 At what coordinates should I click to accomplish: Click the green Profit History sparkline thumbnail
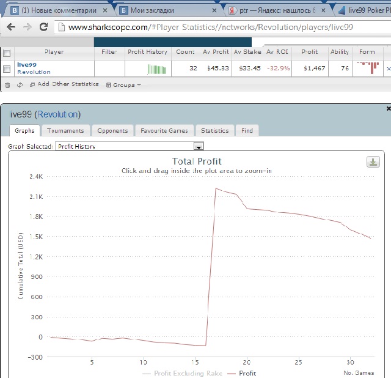(157, 69)
